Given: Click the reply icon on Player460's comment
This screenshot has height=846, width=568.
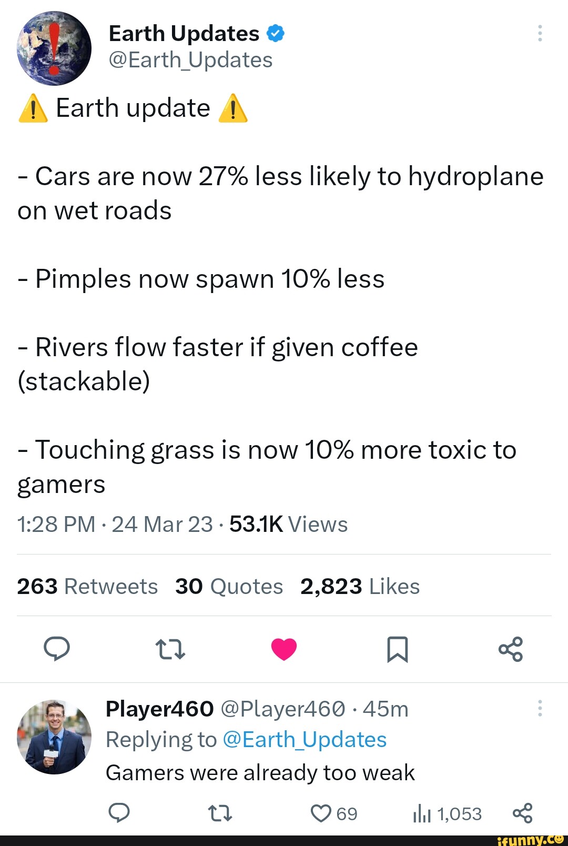Looking at the screenshot, I should point(120,813).
